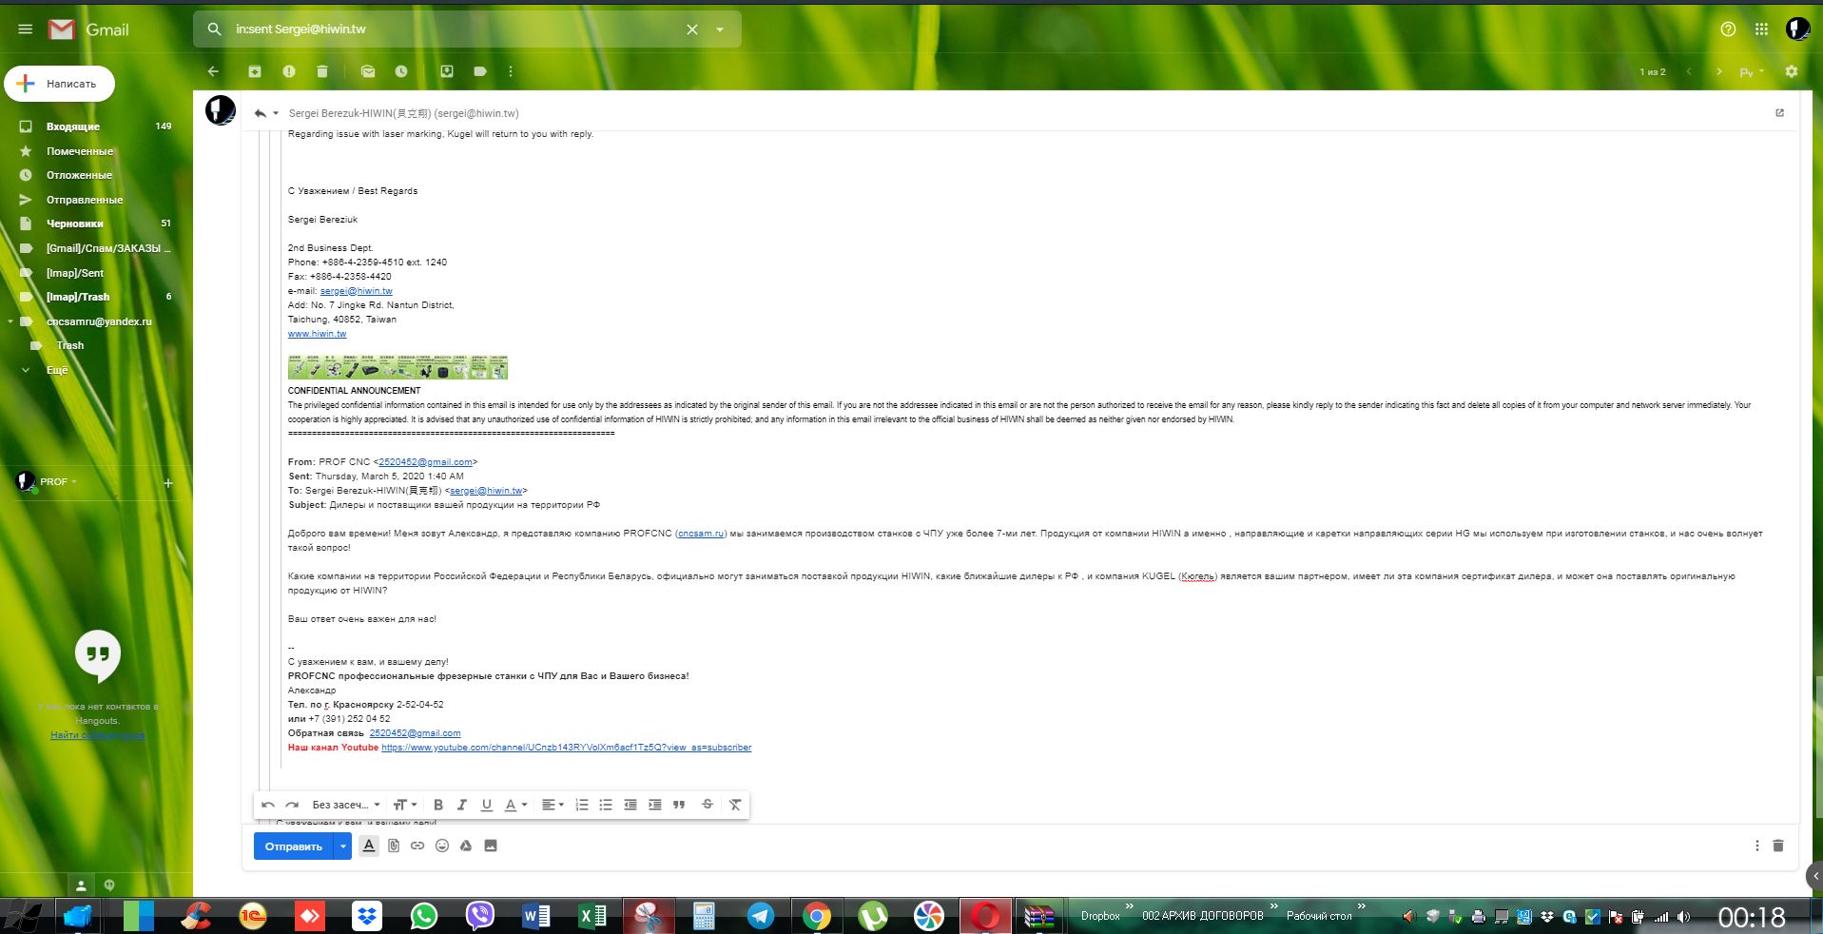Send the reply with Отправить
The height and width of the screenshot is (934, 1823).
[x=293, y=846]
